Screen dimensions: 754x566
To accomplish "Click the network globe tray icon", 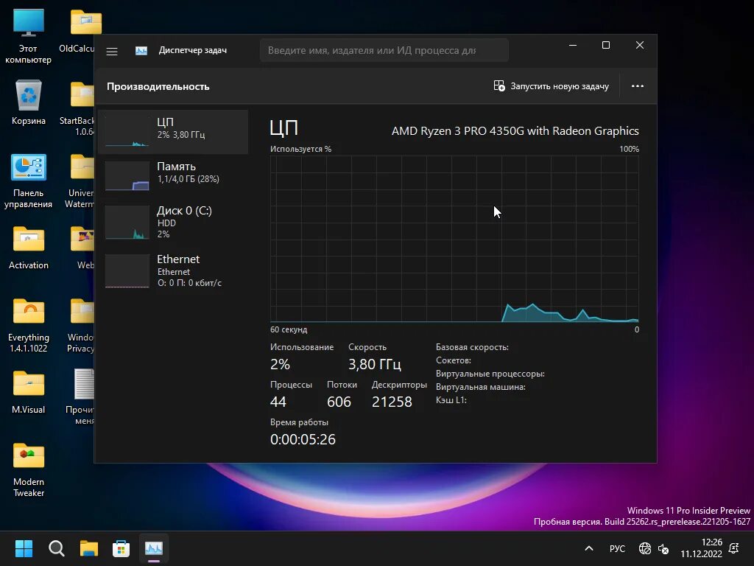I will pyautogui.click(x=645, y=548).
